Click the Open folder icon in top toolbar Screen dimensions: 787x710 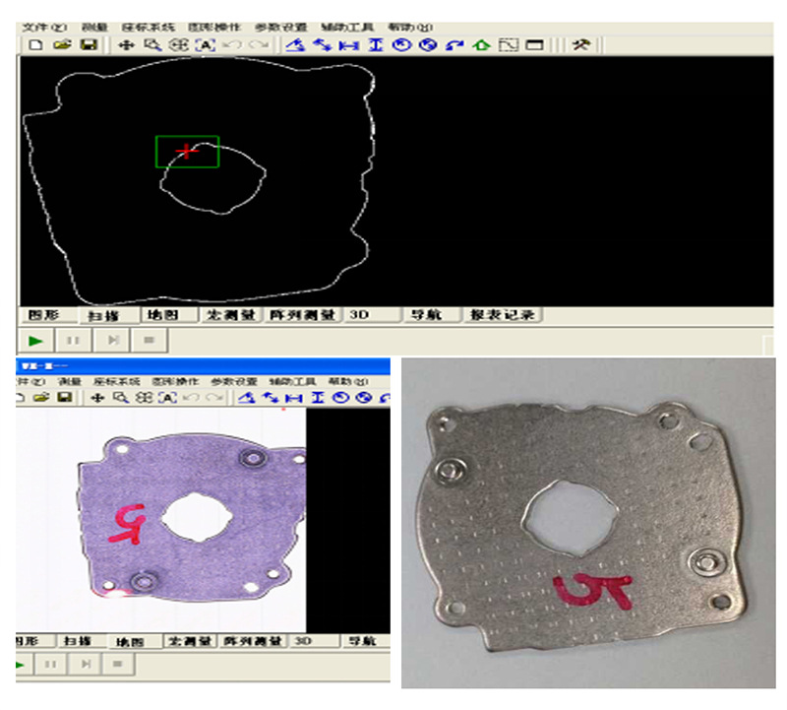click(62, 44)
